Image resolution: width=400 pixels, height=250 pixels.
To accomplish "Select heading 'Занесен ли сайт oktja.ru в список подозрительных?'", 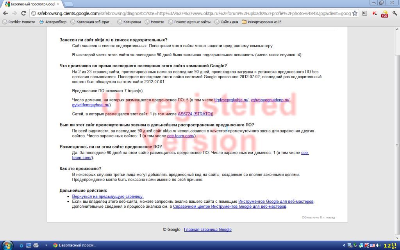I will tap(114, 40).
